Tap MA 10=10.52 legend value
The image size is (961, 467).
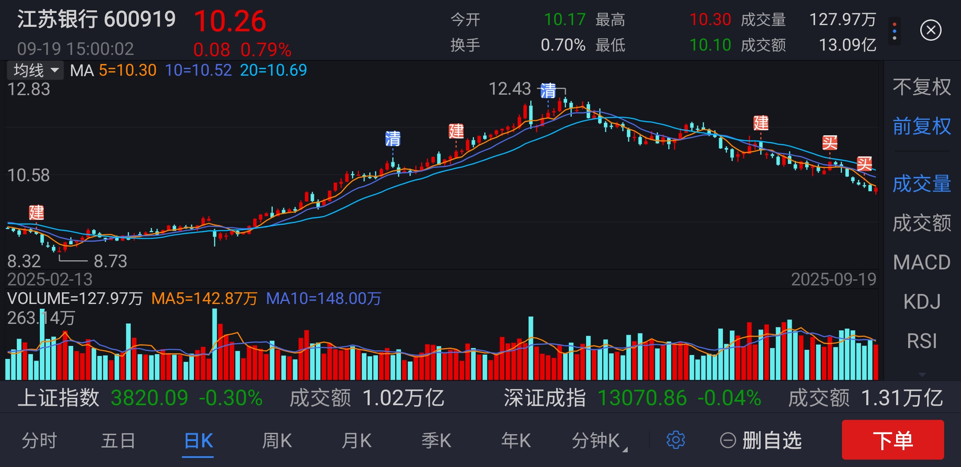(199, 70)
